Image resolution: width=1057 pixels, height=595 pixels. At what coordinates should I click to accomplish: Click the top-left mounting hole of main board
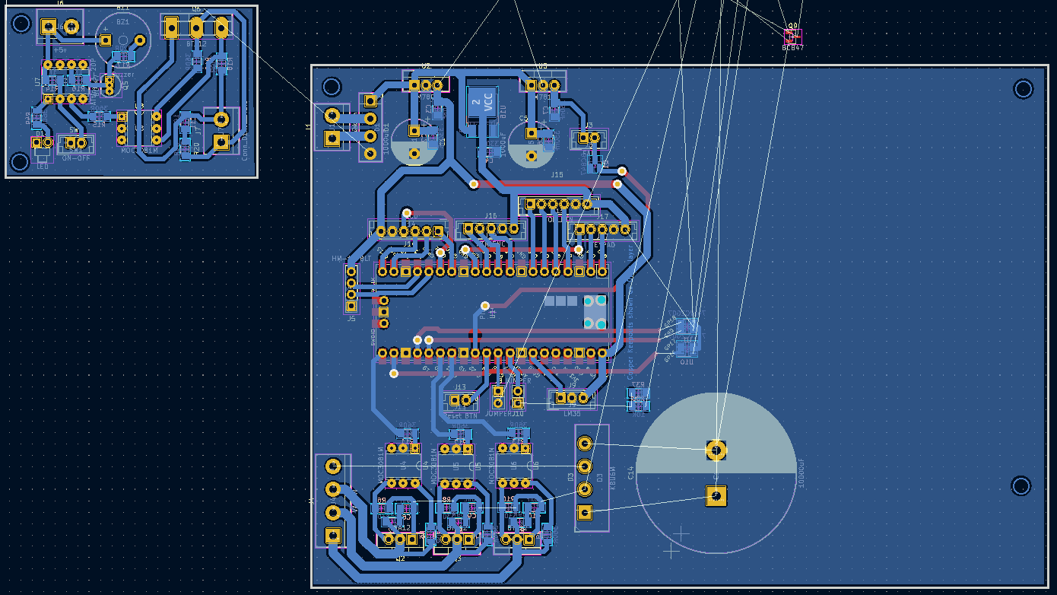point(332,86)
